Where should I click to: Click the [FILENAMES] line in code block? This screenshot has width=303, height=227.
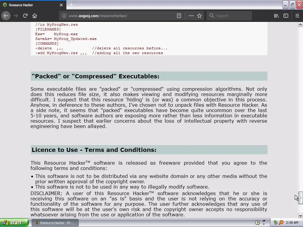(48, 29)
